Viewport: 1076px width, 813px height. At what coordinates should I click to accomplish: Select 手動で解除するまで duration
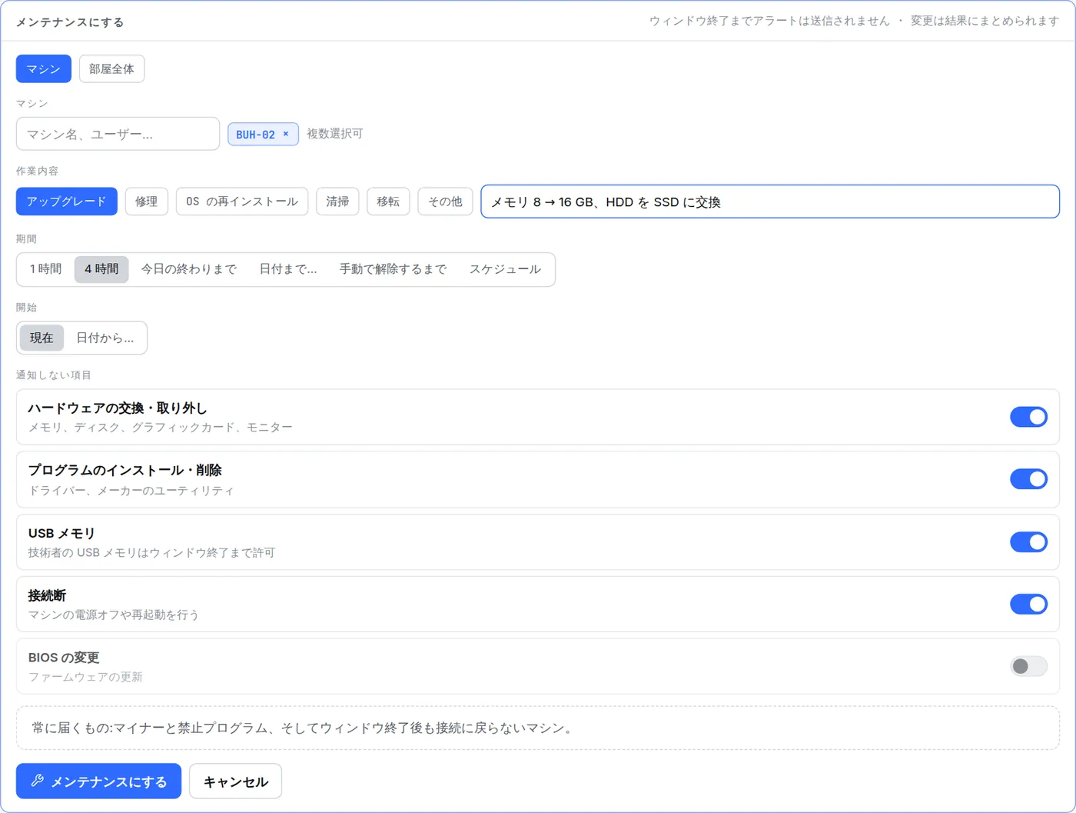[394, 269]
